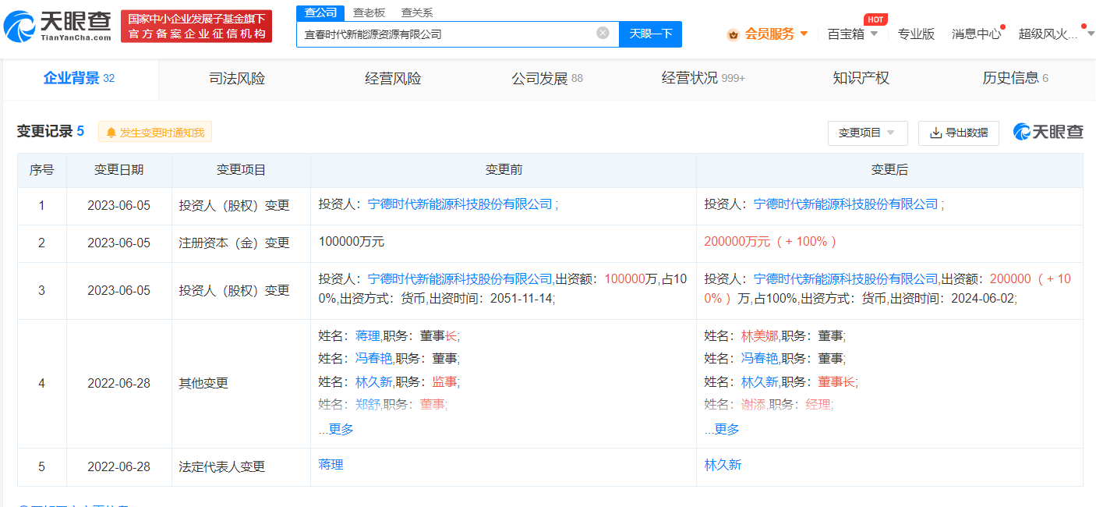Open the 专业版 link
Screen dimensions: 1096x507
[916, 34]
